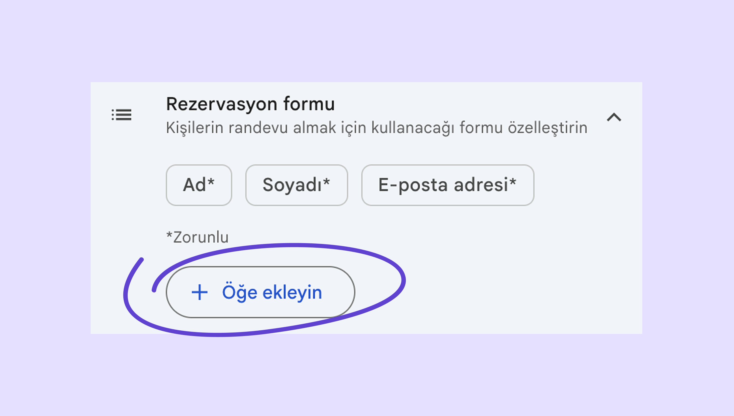
Task: Click the word "Soyadı" inside its chip
Action: [x=293, y=185]
